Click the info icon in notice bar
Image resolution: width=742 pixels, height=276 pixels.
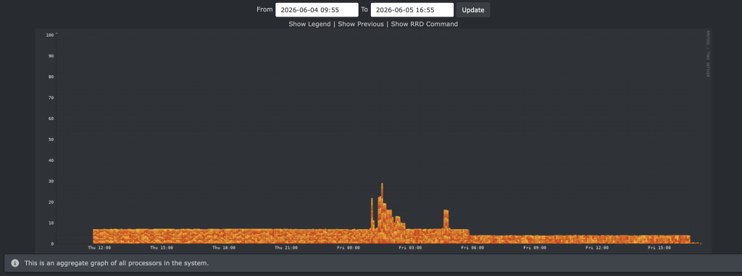coord(15,263)
